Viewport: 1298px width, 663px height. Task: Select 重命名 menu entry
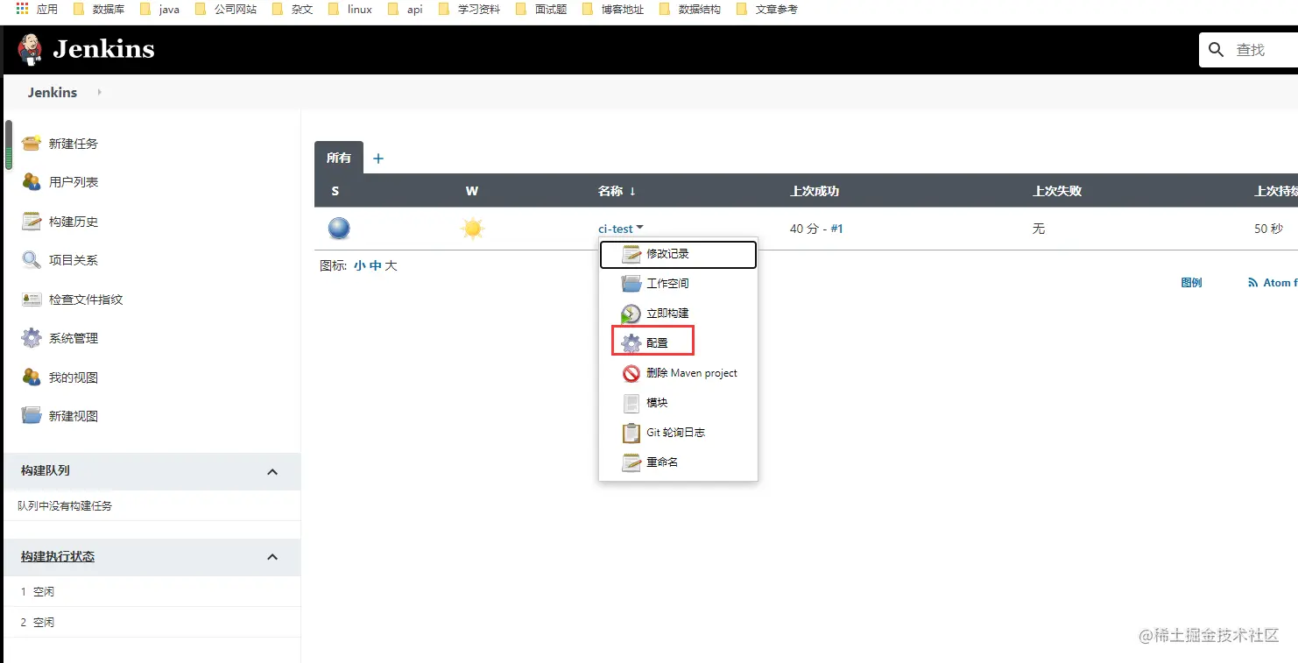(x=678, y=462)
